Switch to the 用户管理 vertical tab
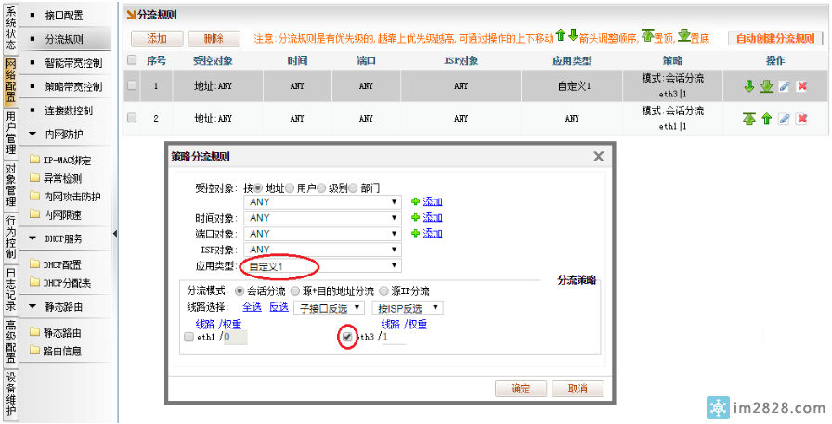This screenshot has width=832, height=424. [x=10, y=135]
